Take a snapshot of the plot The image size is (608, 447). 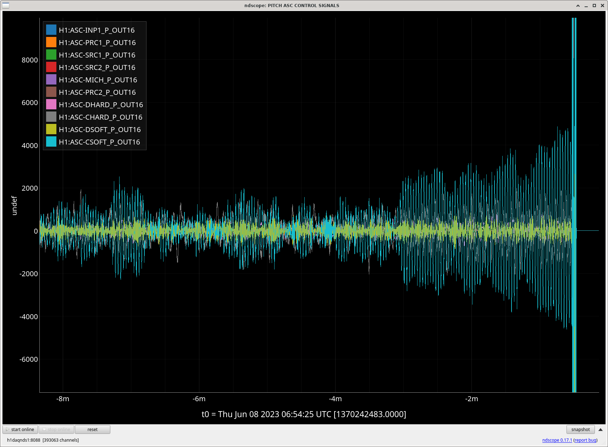point(580,429)
